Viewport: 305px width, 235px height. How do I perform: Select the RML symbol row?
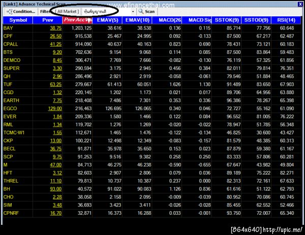152,125
